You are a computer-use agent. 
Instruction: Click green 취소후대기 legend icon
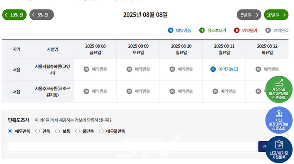pyautogui.click(x=202, y=30)
